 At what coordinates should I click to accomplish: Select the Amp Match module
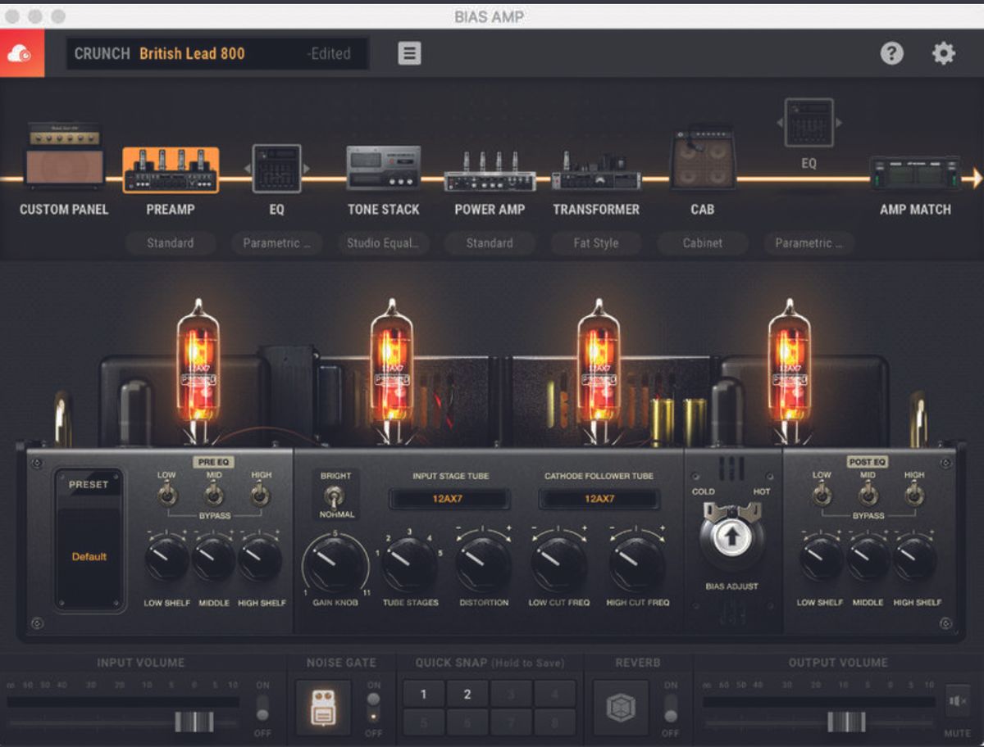pos(913,174)
